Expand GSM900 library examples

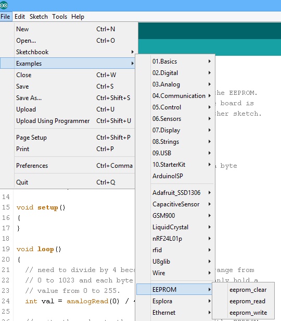pyautogui.click(x=175, y=216)
